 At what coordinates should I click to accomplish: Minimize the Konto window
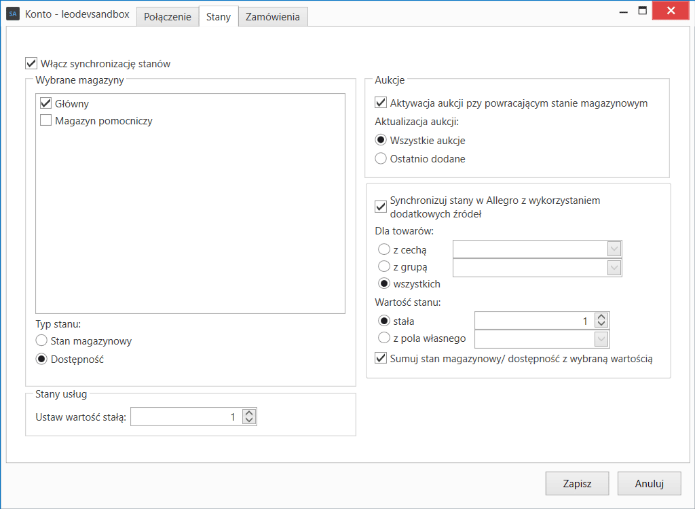point(624,12)
